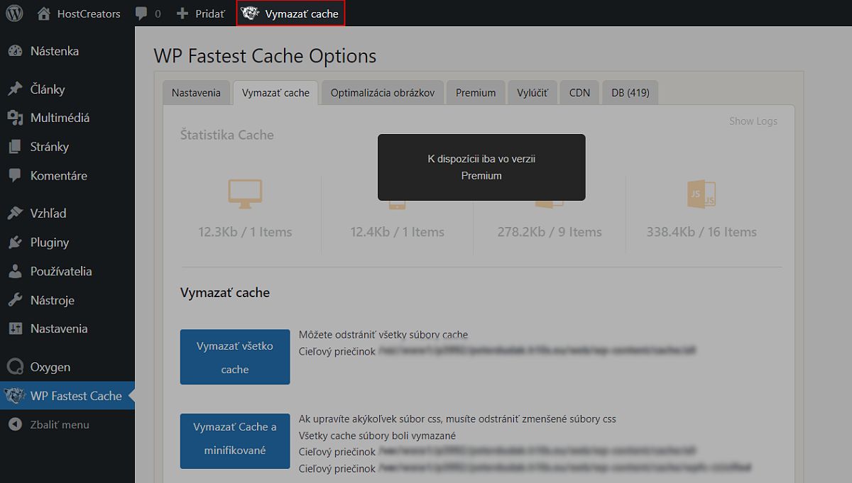The width and height of the screenshot is (852, 483).
Task: Click the Používatelia user icon
Action: (x=15, y=271)
